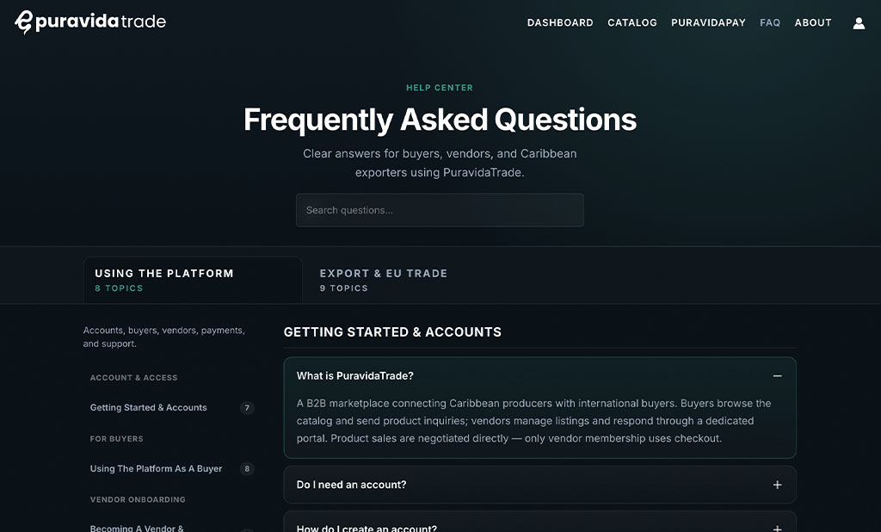Click the What is PuravidaTrade? question title

(x=355, y=375)
